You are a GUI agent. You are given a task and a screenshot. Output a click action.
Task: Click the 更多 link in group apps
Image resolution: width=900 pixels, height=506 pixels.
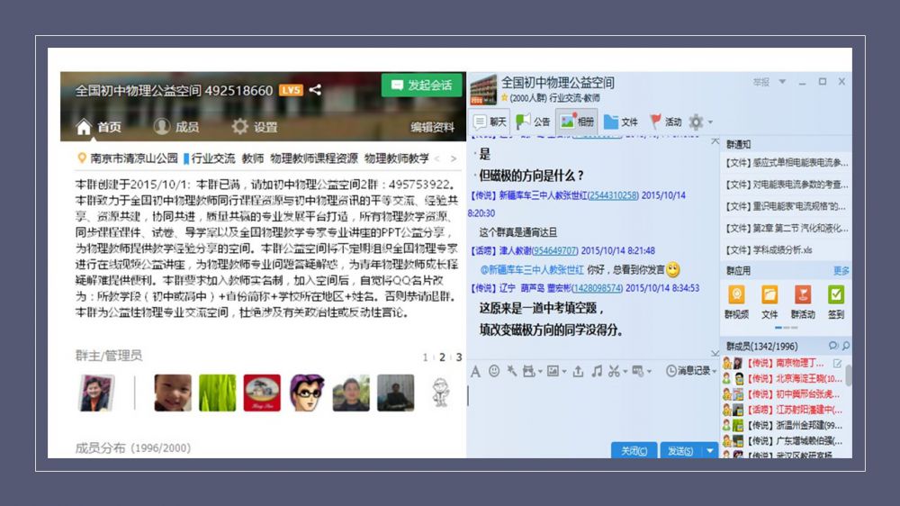[x=841, y=270]
